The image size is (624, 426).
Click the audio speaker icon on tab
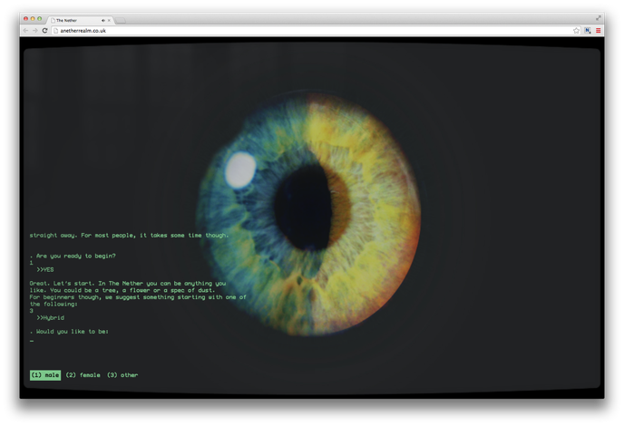pyautogui.click(x=102, y=19)
